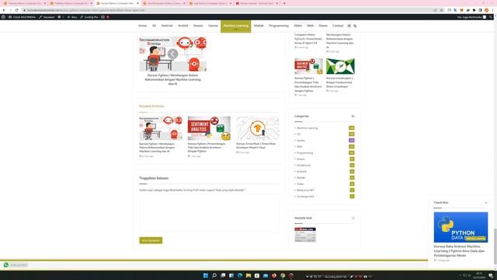
Task: Open Sesuaikan customizer in admin bar
Action: (x=47, y=17)
